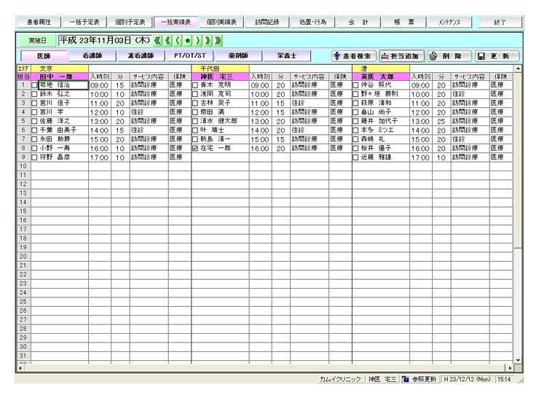The height and width of the screenshot is (398, 539).
Task: Jump to earliest date with triple-left arrow
Action: pyautogui.click(x=157, y=41)
